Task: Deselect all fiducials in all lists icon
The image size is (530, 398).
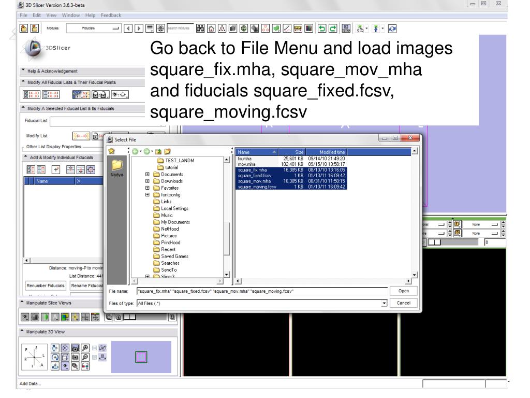Action: (51, 95)
